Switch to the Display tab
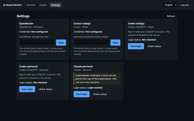The height and width of the screenshot is (121, 194). 43,5
